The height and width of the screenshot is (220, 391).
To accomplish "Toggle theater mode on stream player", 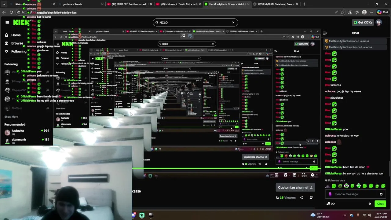I will [x=294, y=175].
